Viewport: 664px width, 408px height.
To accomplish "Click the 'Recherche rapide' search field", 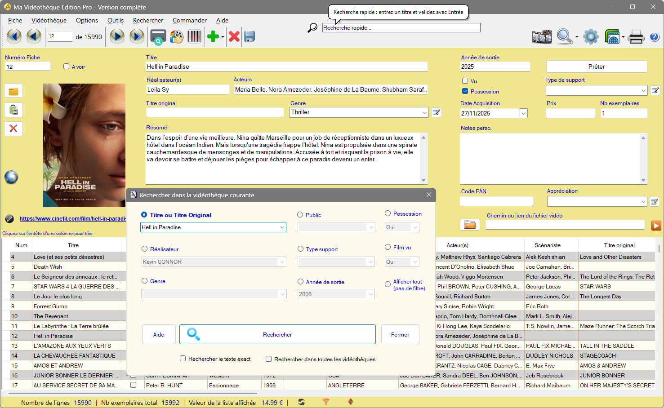I will 401,28.
